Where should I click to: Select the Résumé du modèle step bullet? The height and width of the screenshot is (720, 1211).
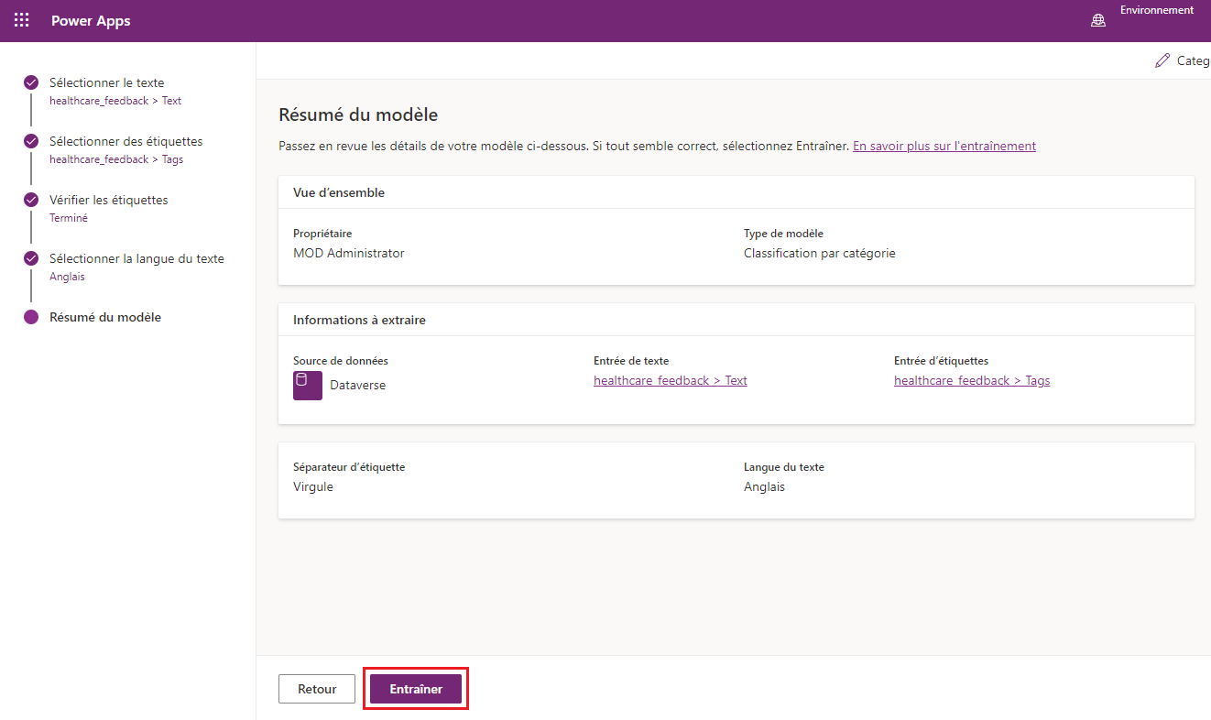(x=31, y=317)
